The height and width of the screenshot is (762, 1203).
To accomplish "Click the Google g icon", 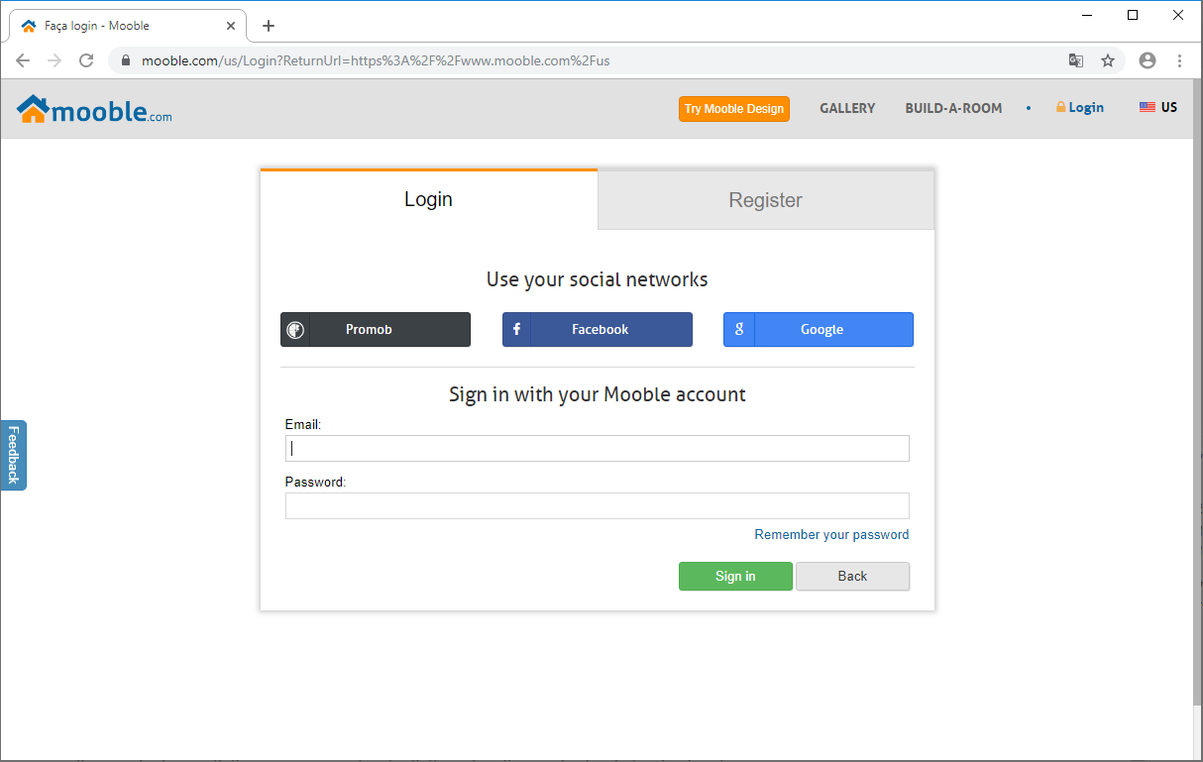I will click(739, 330).
